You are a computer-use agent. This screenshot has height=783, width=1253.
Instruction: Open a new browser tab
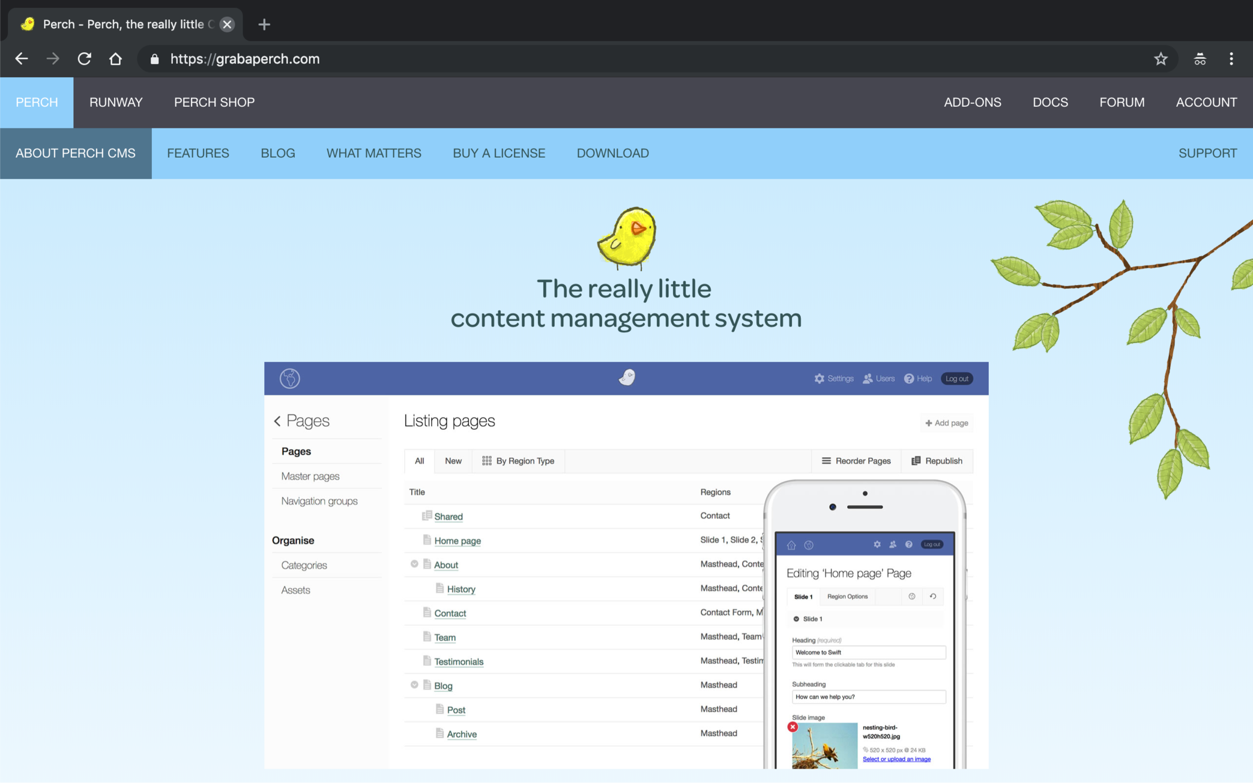(x=264, y=25)
